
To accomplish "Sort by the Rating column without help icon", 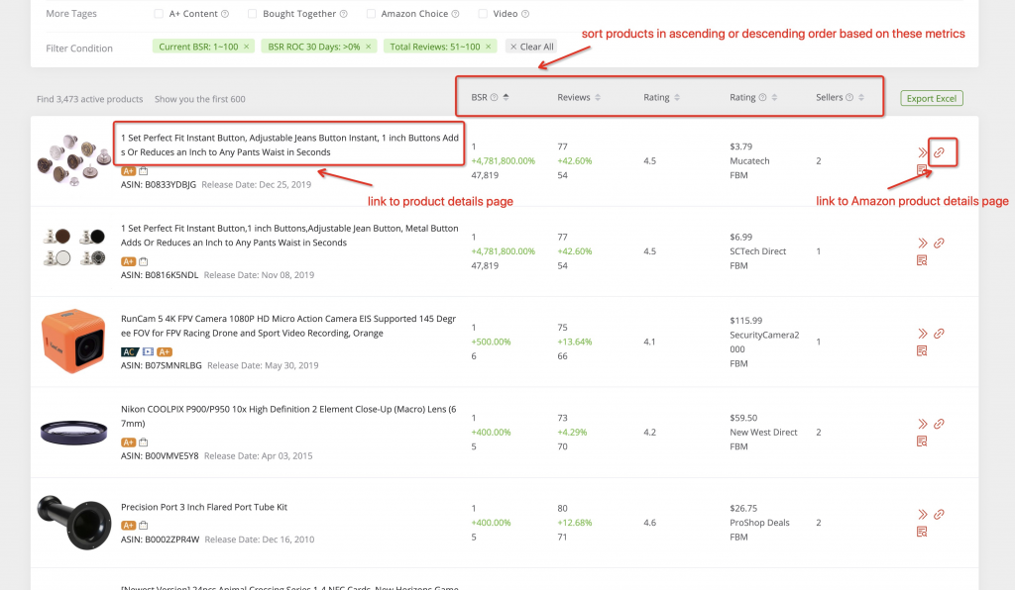I will click(x=677, y=97).
